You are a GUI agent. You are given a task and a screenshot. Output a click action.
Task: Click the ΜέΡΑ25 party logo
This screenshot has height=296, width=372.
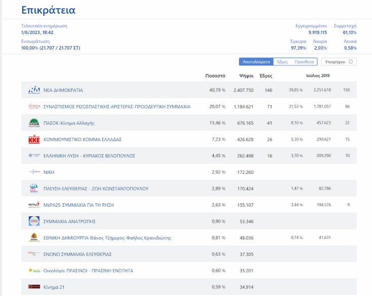(34, 205)
